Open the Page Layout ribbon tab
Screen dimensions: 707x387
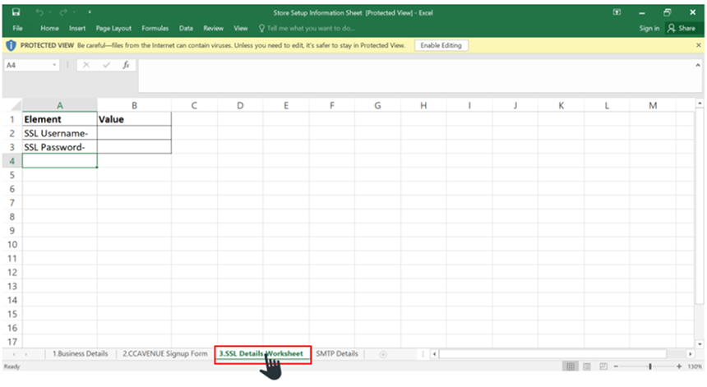tap(113, 28)
